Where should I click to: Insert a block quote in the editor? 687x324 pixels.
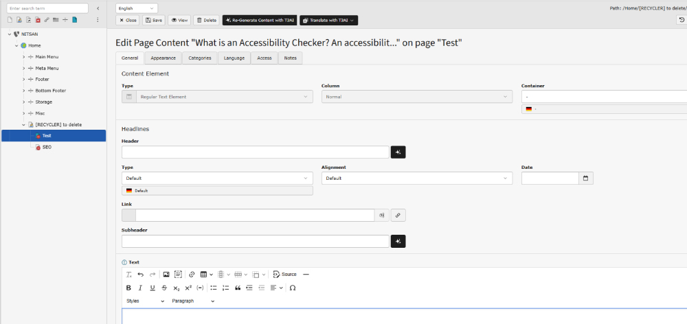pos(238,288)
